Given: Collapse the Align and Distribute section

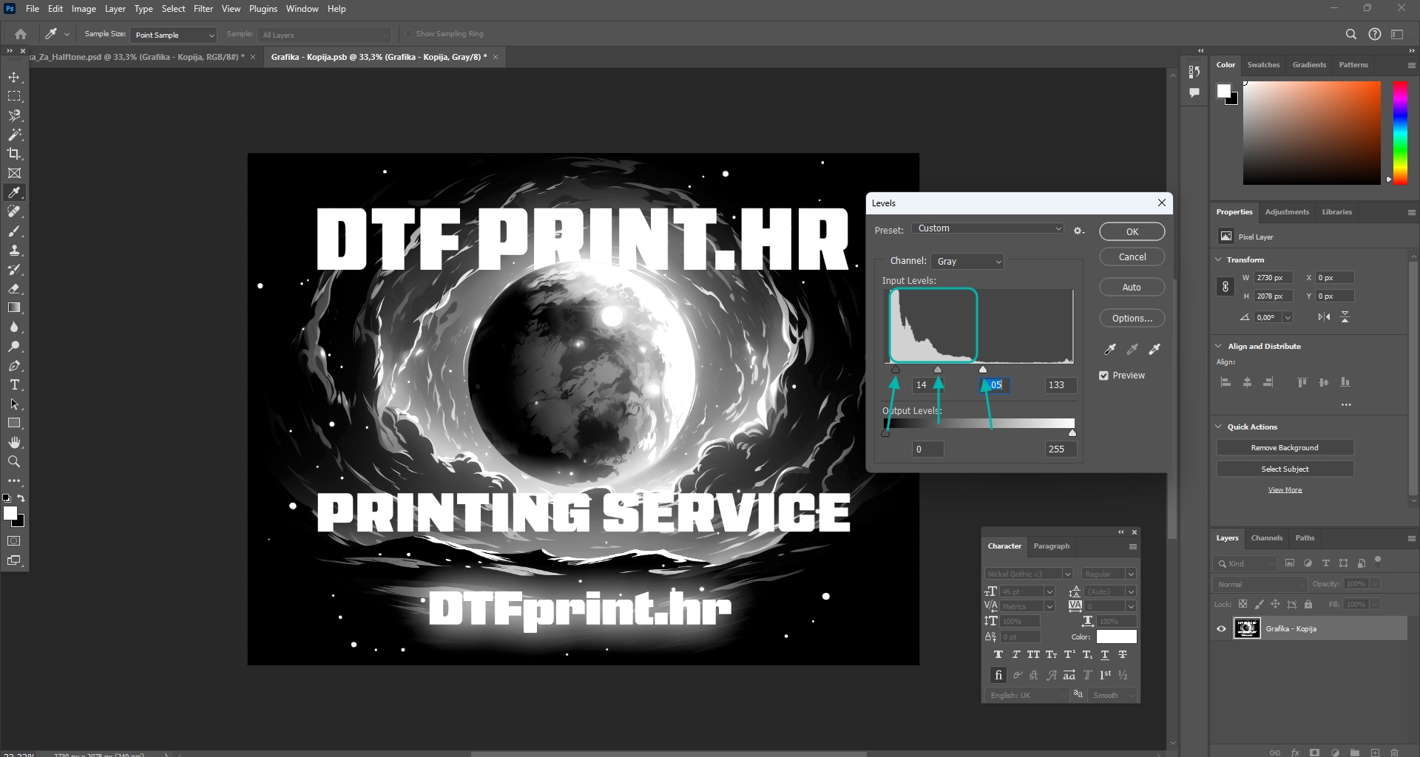Looking at the screenshot, I should [x=1219, y=346].
